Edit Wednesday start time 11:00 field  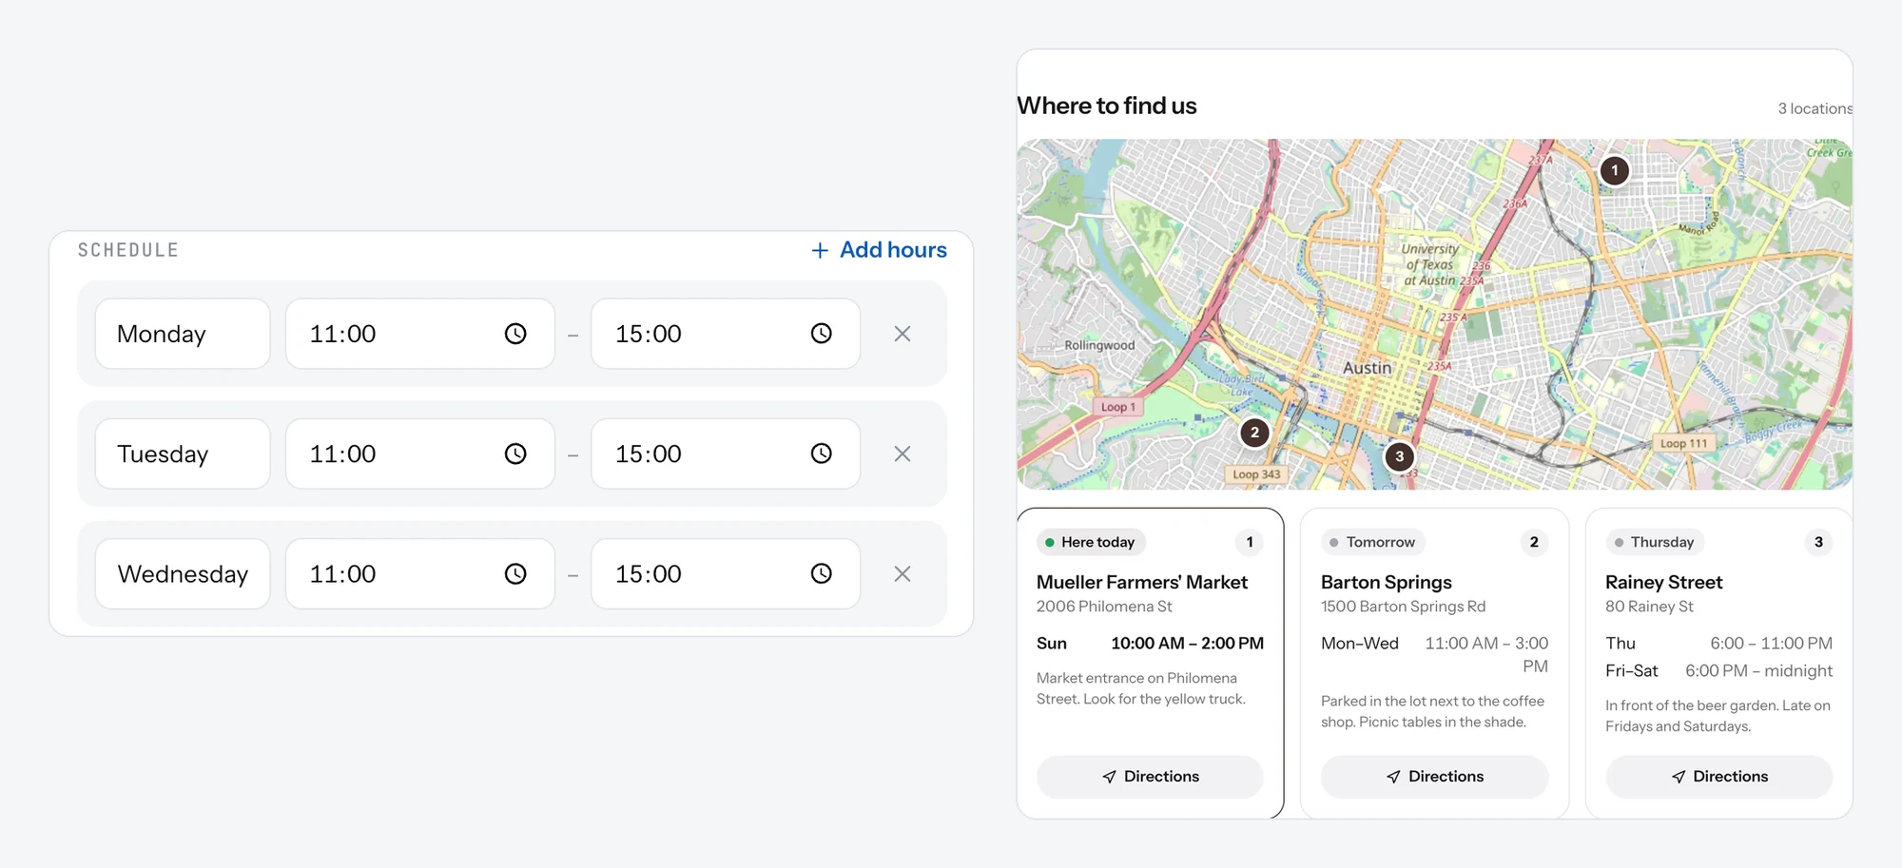420,573
